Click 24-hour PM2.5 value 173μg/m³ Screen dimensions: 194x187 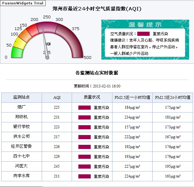(173, 127)
